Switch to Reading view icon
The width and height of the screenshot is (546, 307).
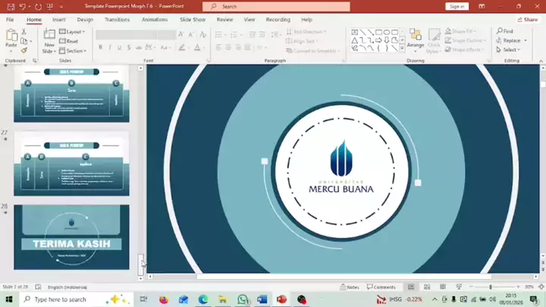point(443,287)
